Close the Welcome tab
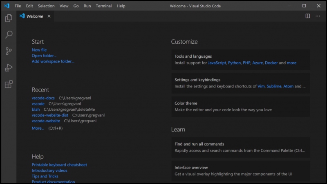 pos(49,16)
